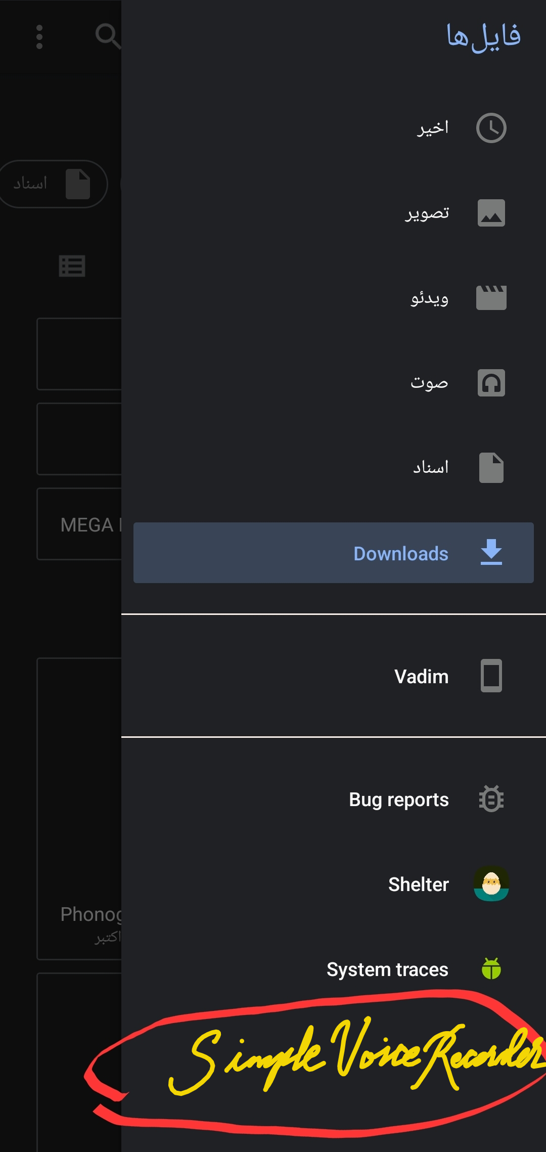The image size is (546, 1152).
Task: Tap the phone icon next to Vadim
Action: [491, 676]
